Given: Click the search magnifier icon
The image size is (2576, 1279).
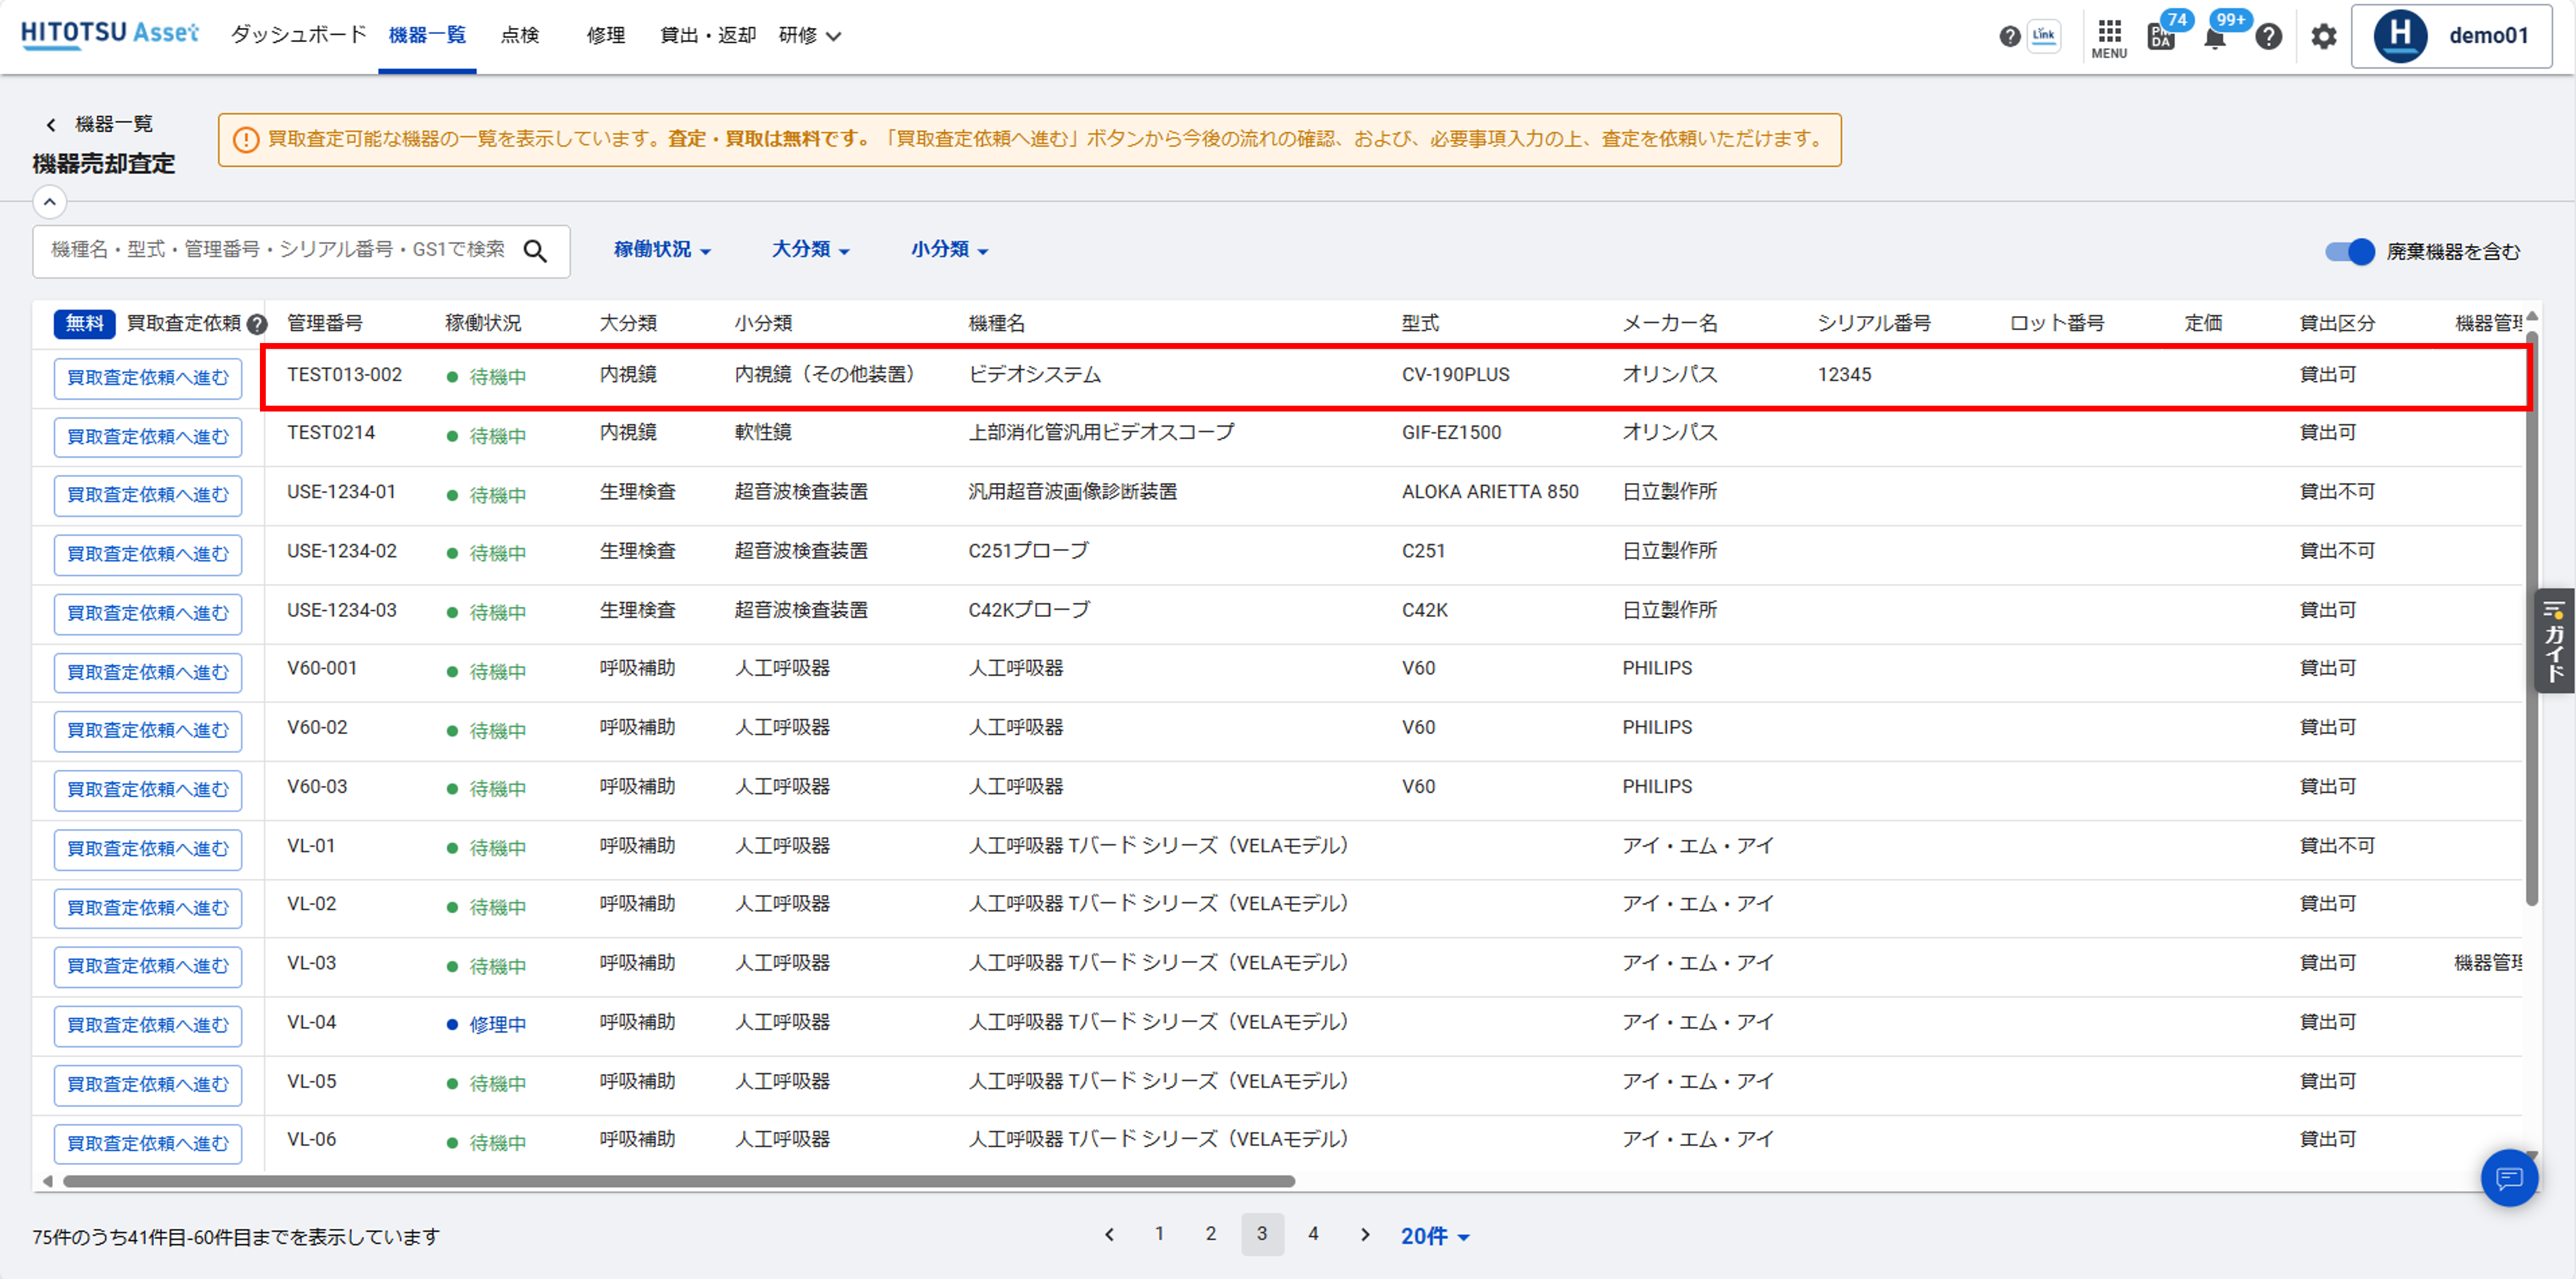Looking at the screenshot, I should [x=536, y=251].
